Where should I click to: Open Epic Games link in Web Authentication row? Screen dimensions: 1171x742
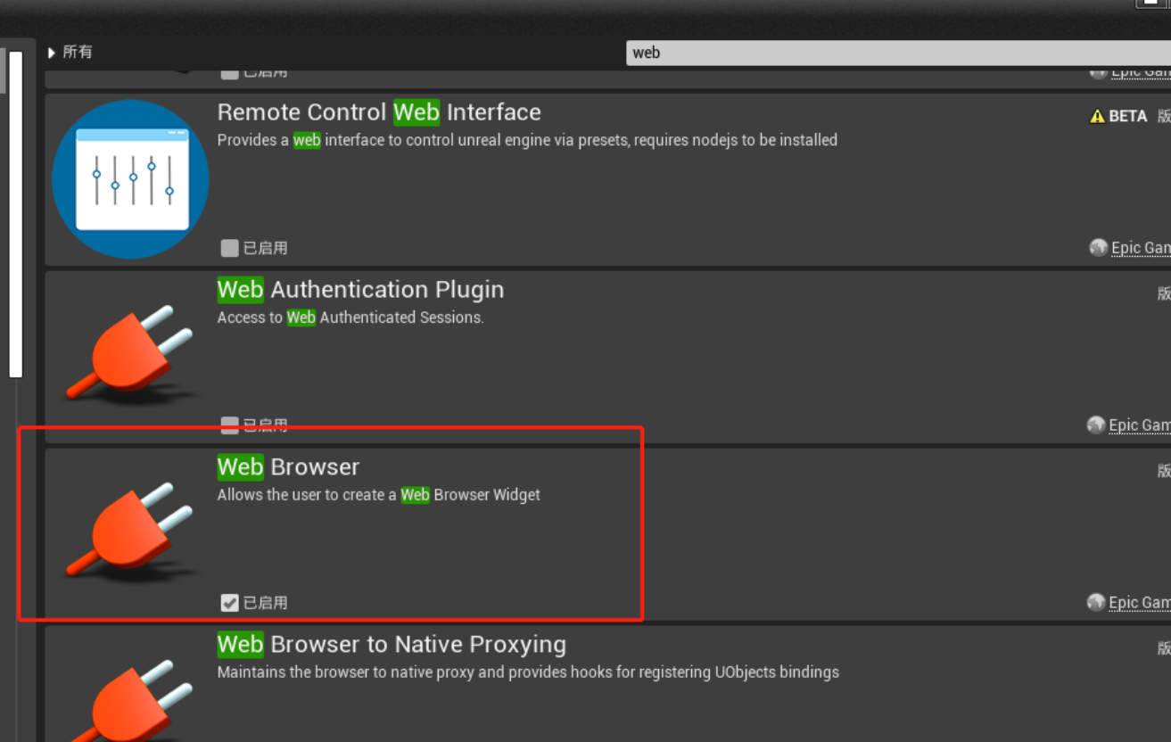pyautogui.click(x=1138, y=425)
